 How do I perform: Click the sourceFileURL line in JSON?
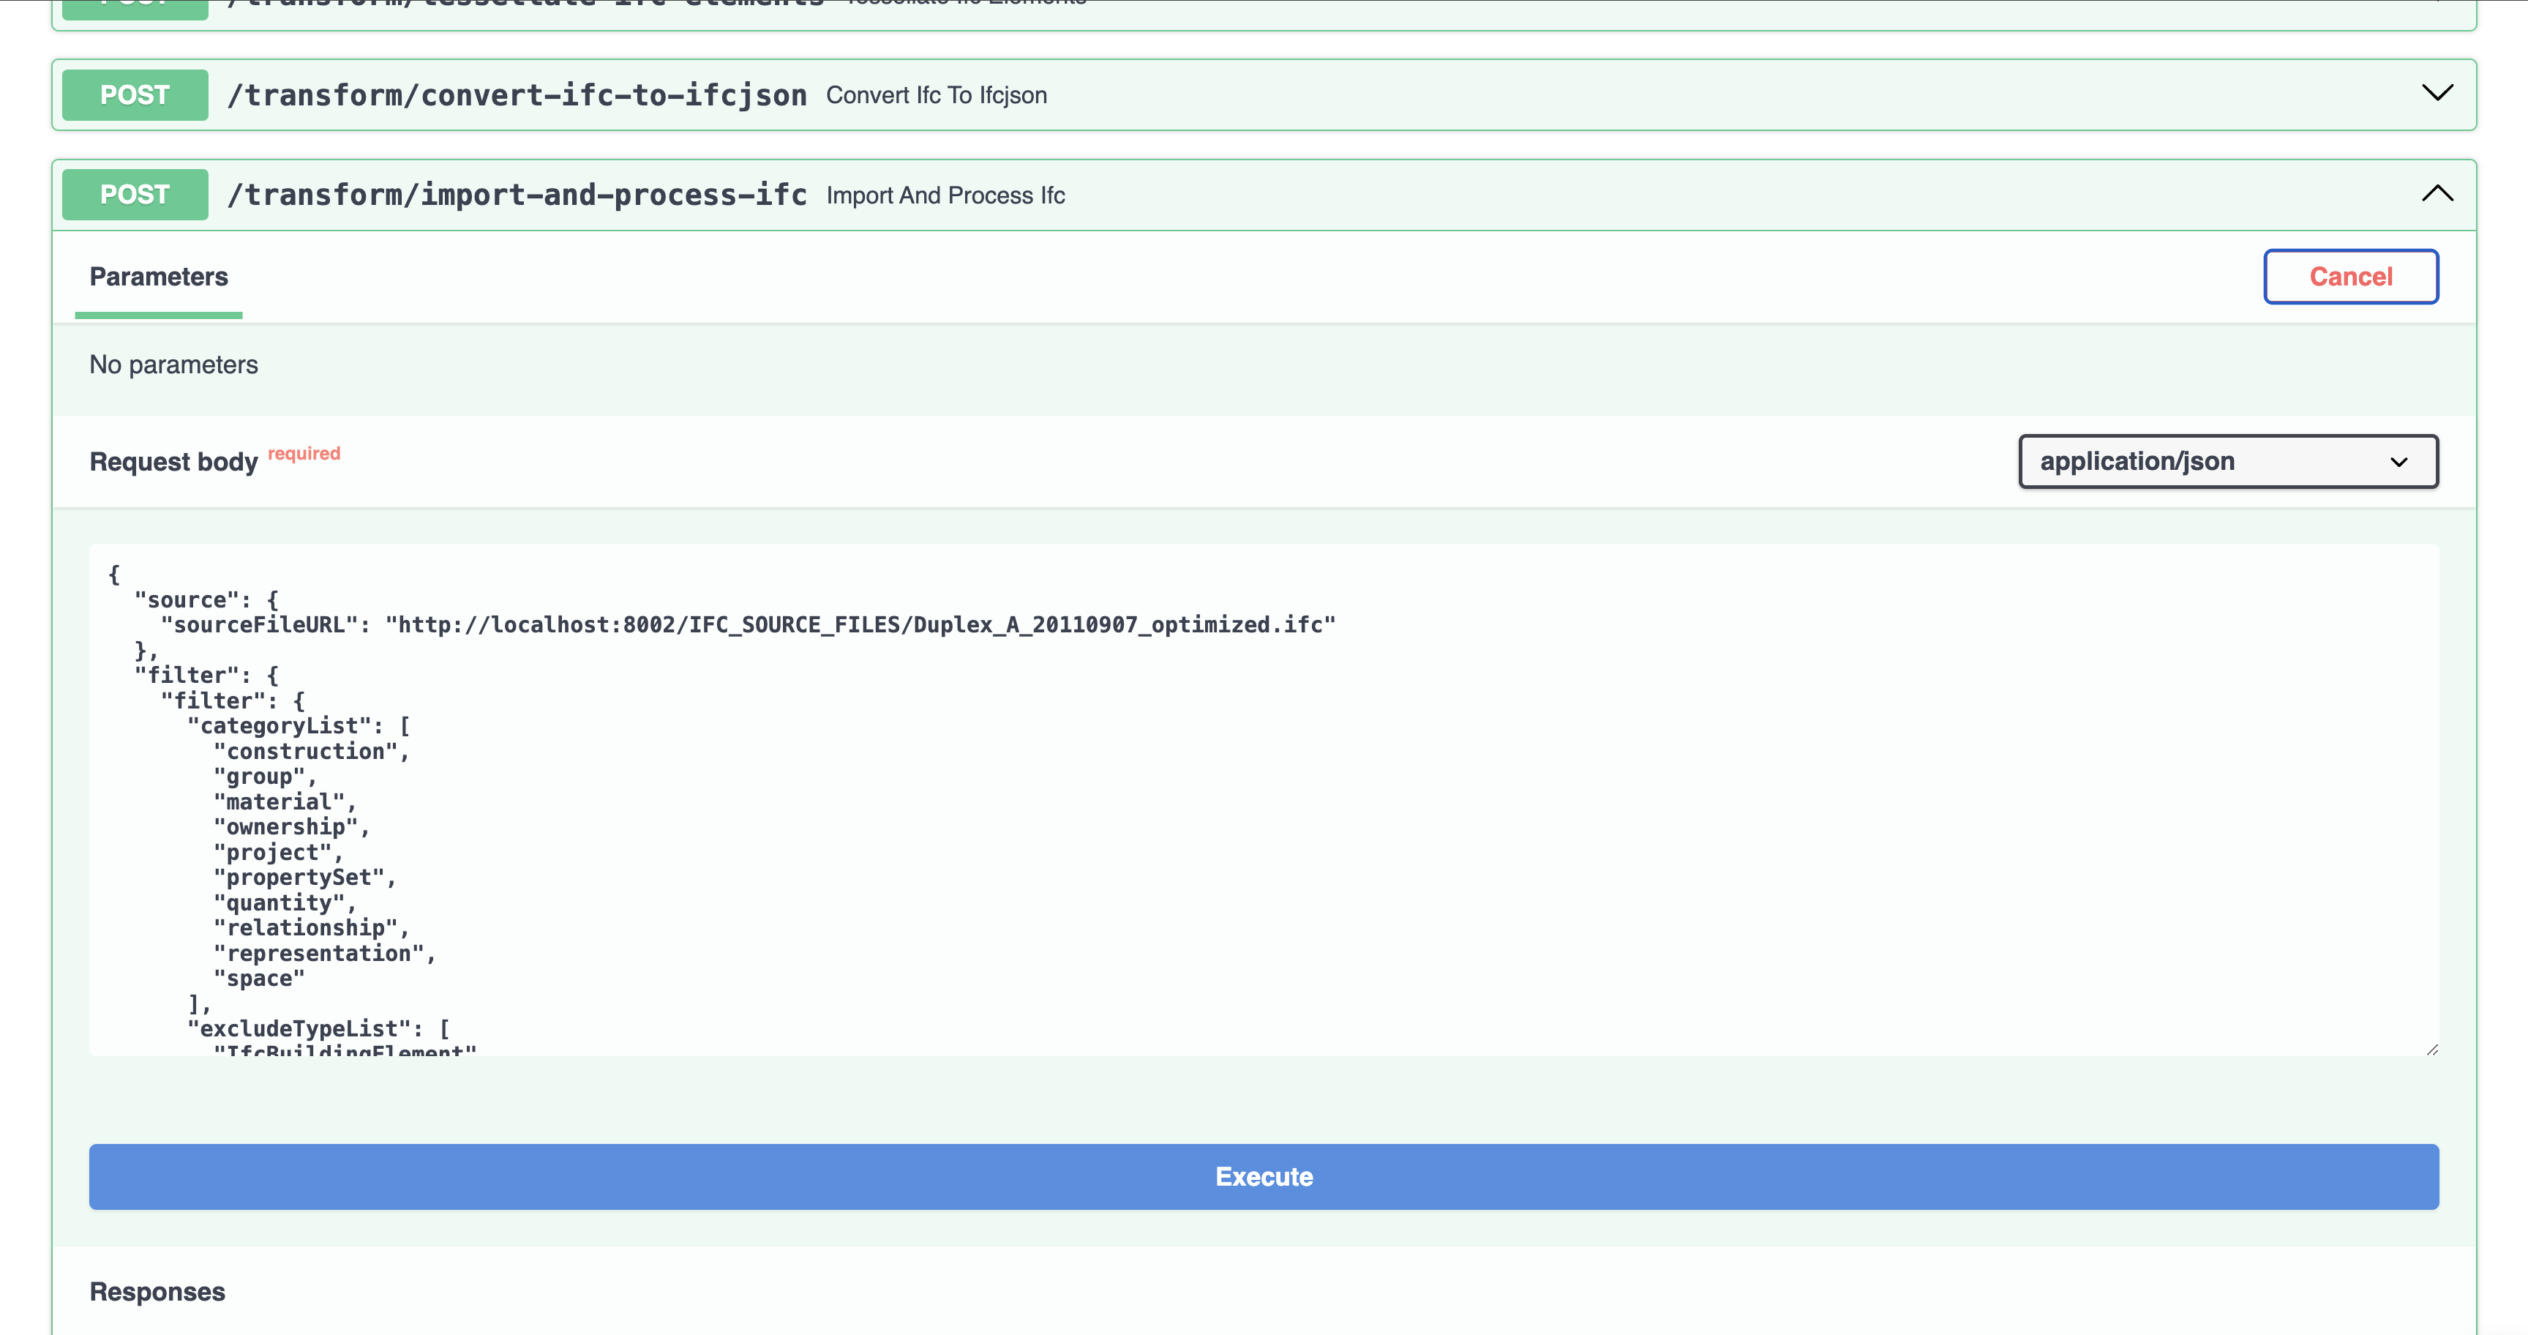coord(748,624)
